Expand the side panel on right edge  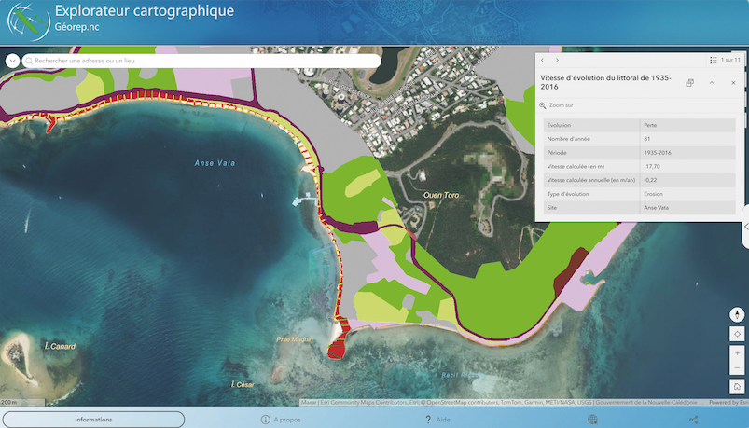744,227
